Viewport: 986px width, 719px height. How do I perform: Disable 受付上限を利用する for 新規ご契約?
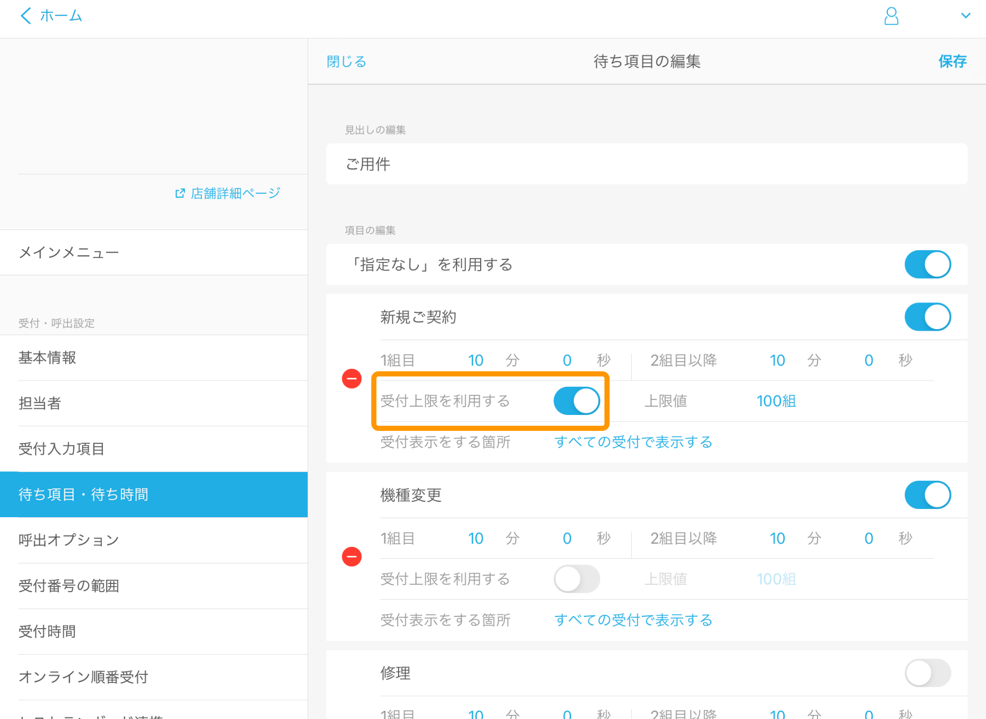pos(577,401)
